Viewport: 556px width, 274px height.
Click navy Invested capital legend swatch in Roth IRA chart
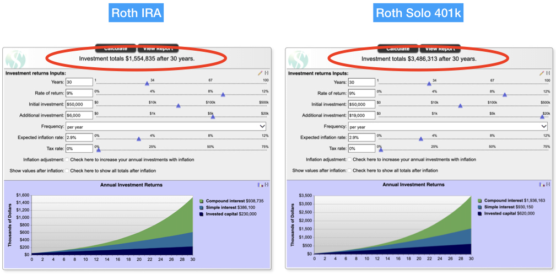coord(202,214)
